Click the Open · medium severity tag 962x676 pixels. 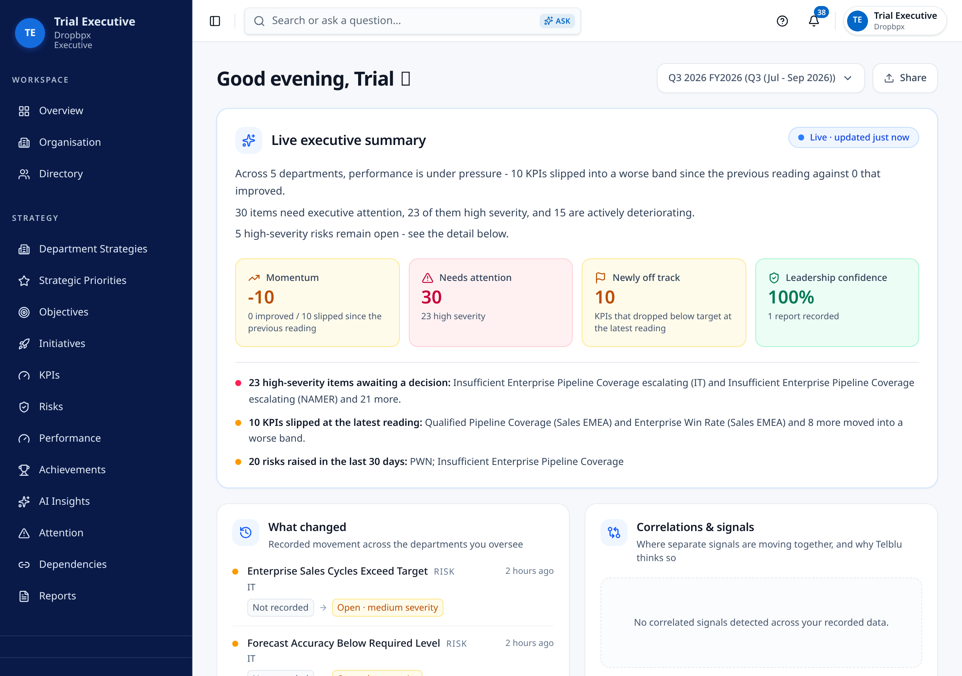pyautogui.click(x=387, y=608)
